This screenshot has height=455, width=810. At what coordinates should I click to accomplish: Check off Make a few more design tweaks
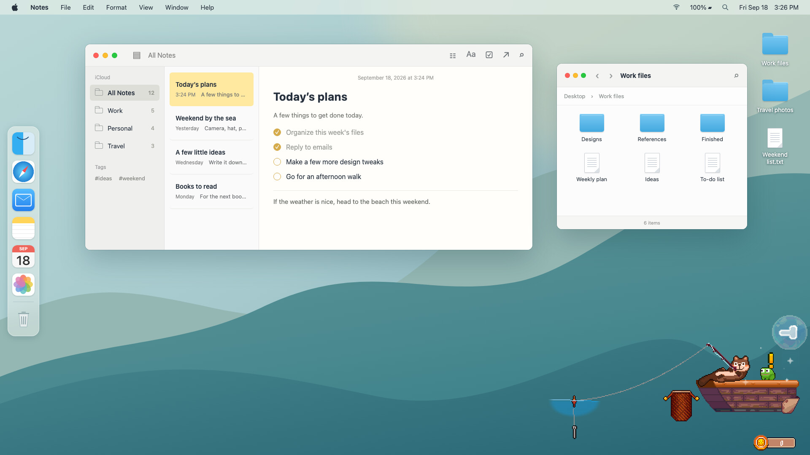(x=277, y=162)
